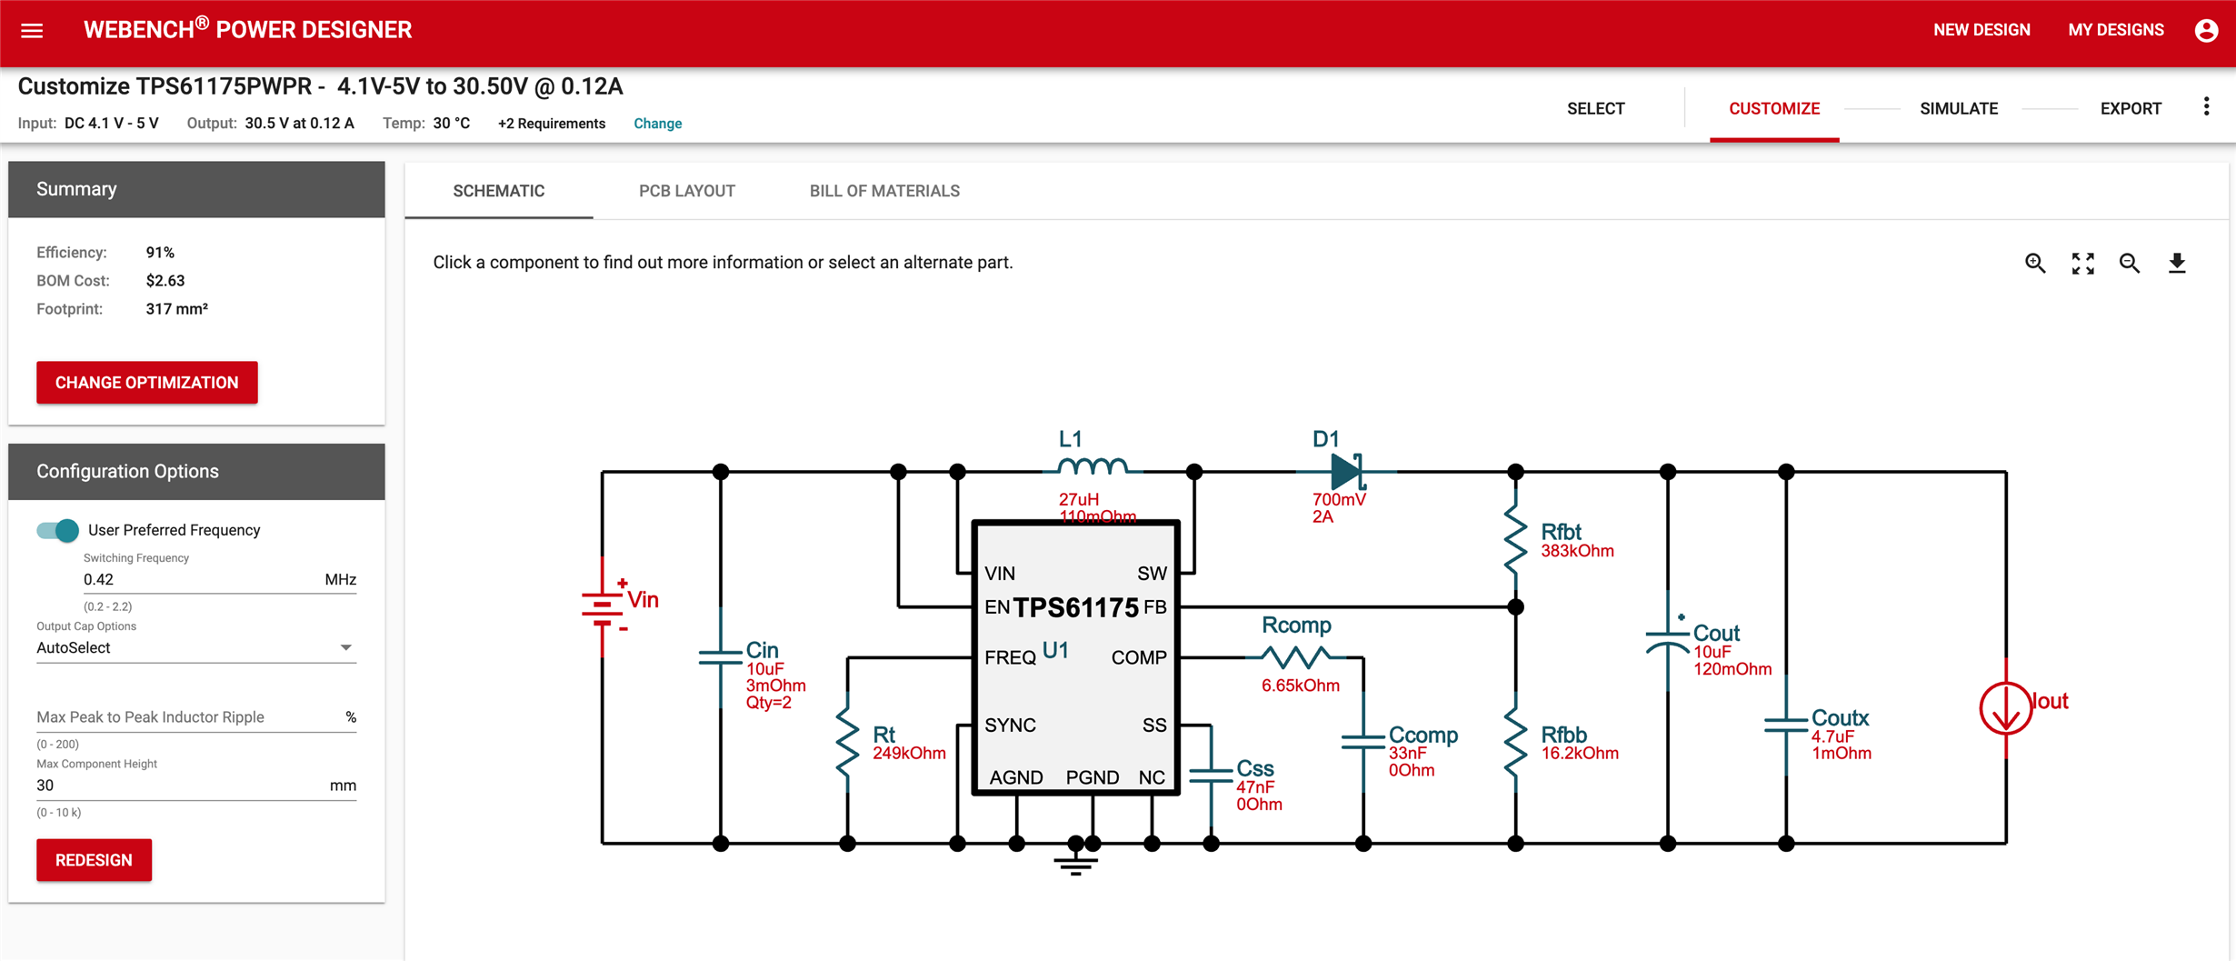Image resolution: width=2236 pixels, height=961 pixels.
Task: Click the Rfbt 383kOhm value label
Action: pos(1577,551)
